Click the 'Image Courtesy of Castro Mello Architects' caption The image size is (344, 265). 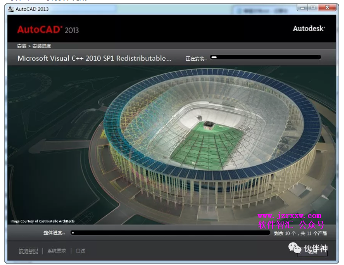tap(43, 221)
